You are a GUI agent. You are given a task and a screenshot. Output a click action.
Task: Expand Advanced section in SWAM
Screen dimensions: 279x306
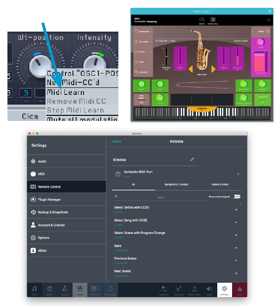pyautogui.click(x=143, y=72)
